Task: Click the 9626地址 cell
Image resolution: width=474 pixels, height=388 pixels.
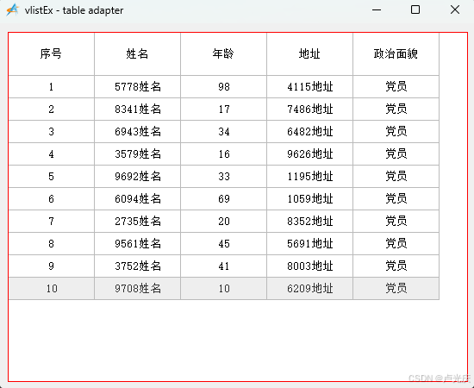Action: [x=310, y=154]
